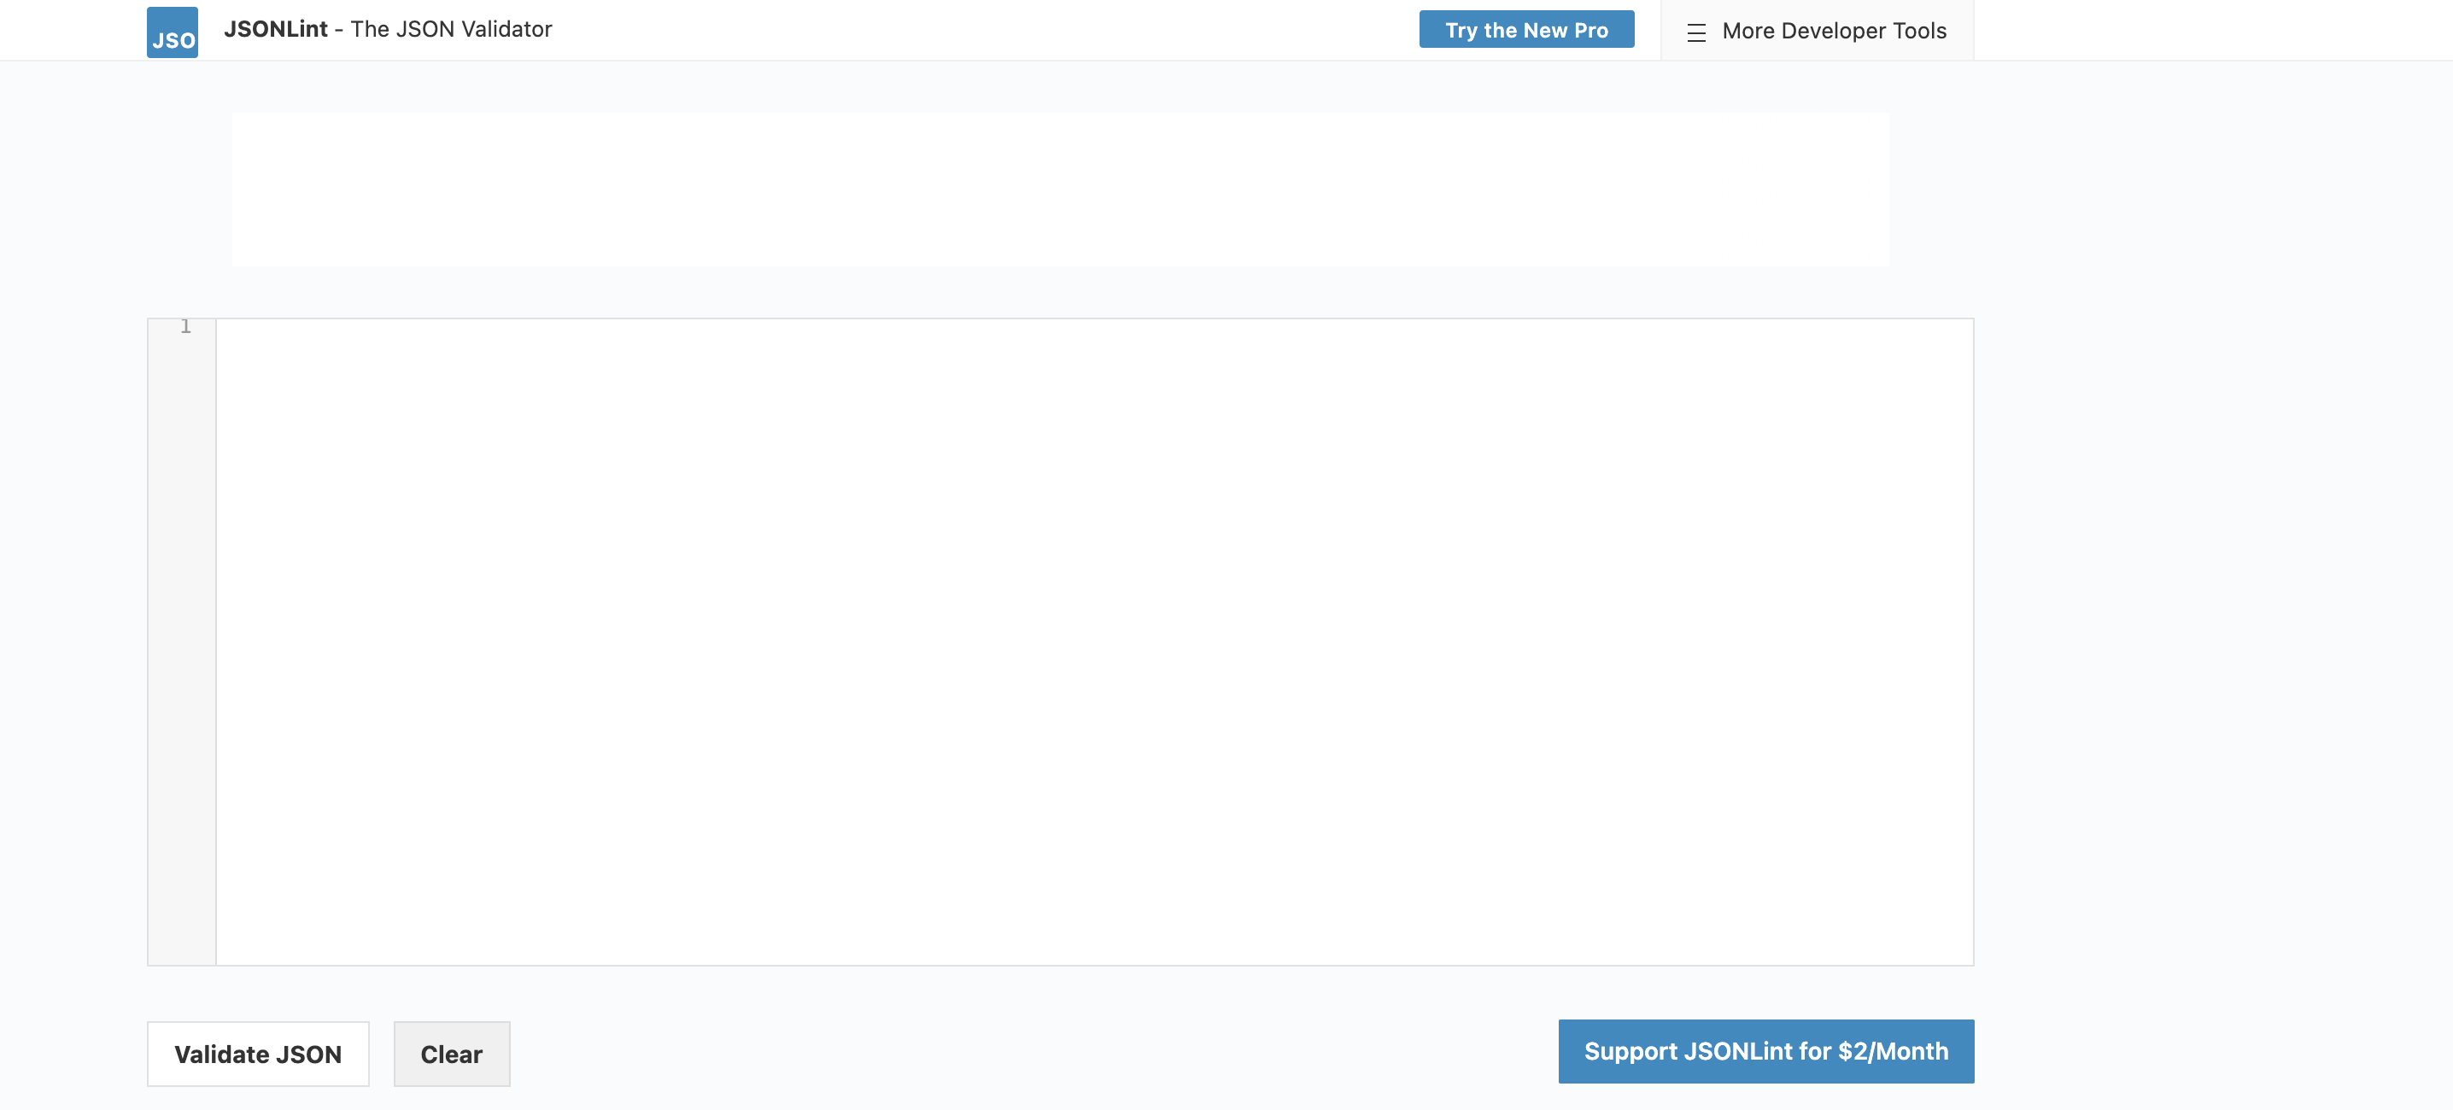Focus the JSON editor text area
Screen dimensions: 2453x1110
click(x=1093, y=641)
